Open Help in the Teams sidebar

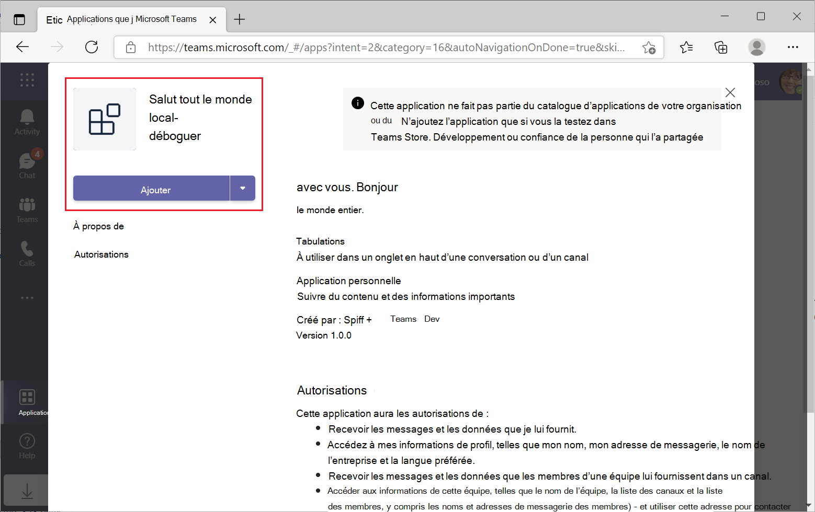point(27,446)
